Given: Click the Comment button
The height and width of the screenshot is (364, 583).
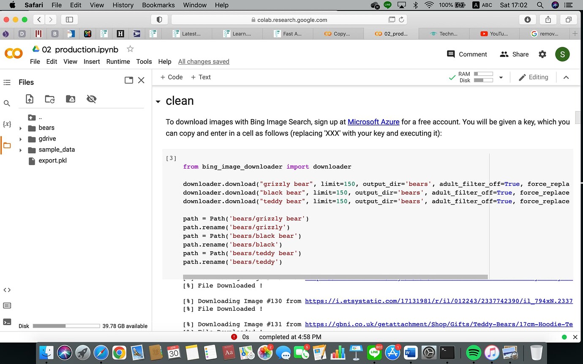Looking at the screenshot, I should (x=467, y=54).
